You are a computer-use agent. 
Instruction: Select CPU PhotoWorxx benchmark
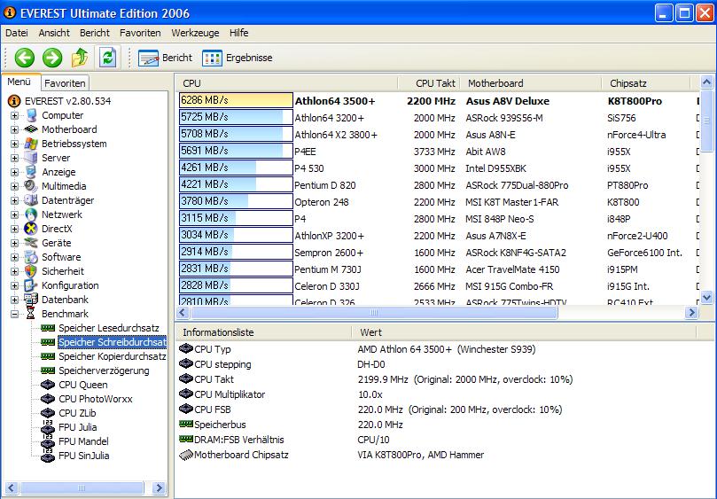96,399
